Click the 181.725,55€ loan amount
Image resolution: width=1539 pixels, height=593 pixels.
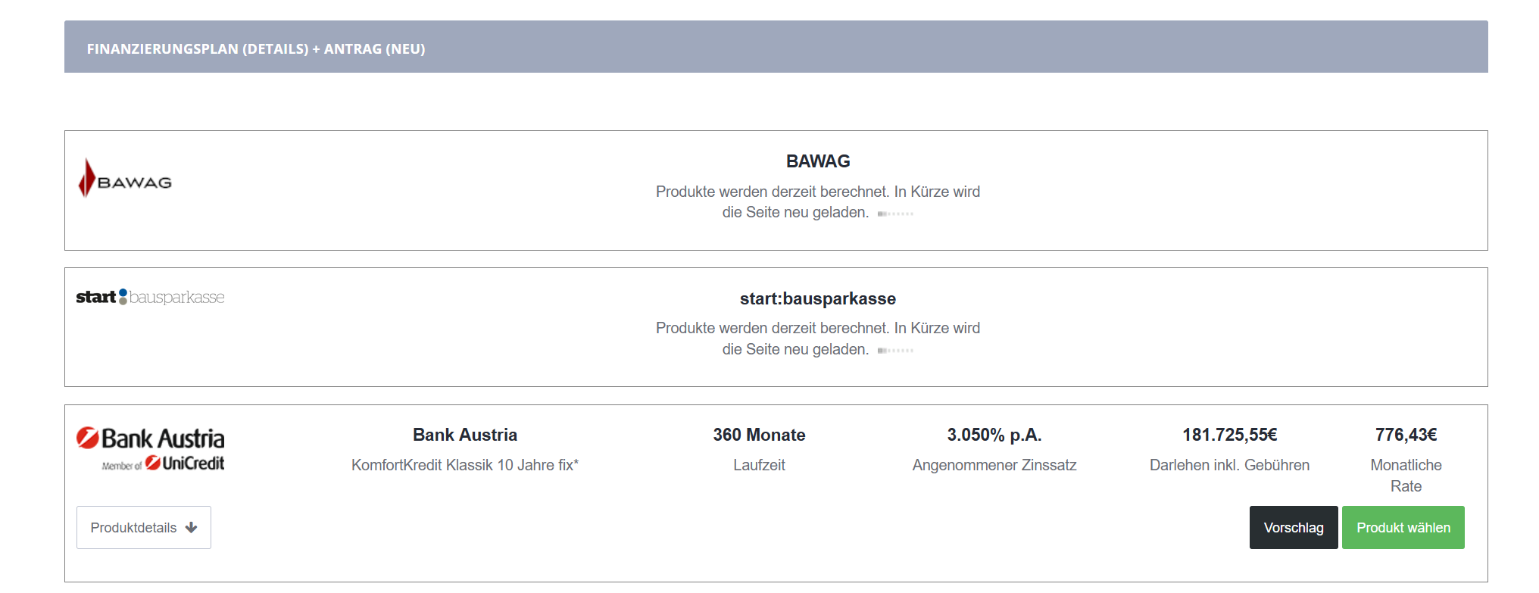click(x=1230, y=435)
